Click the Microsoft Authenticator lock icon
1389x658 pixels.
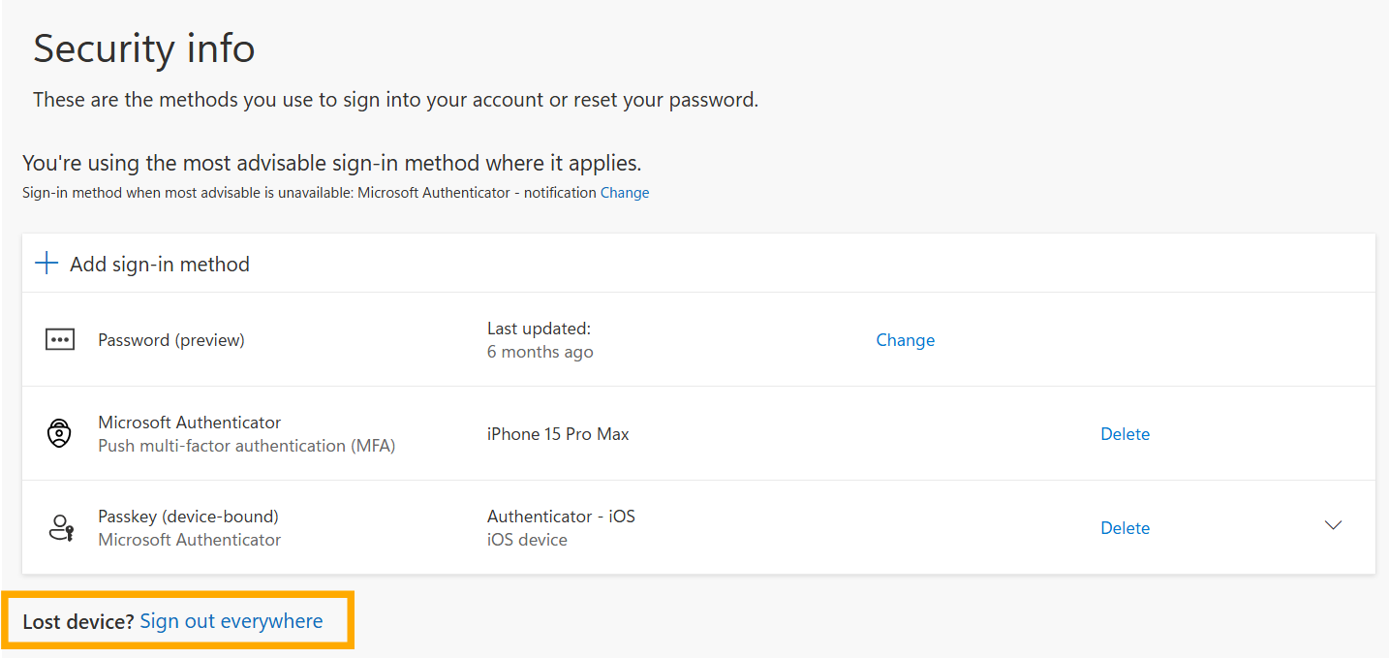[x=60, y=434]
